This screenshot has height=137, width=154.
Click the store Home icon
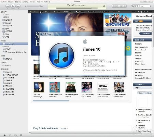point(41,12)
